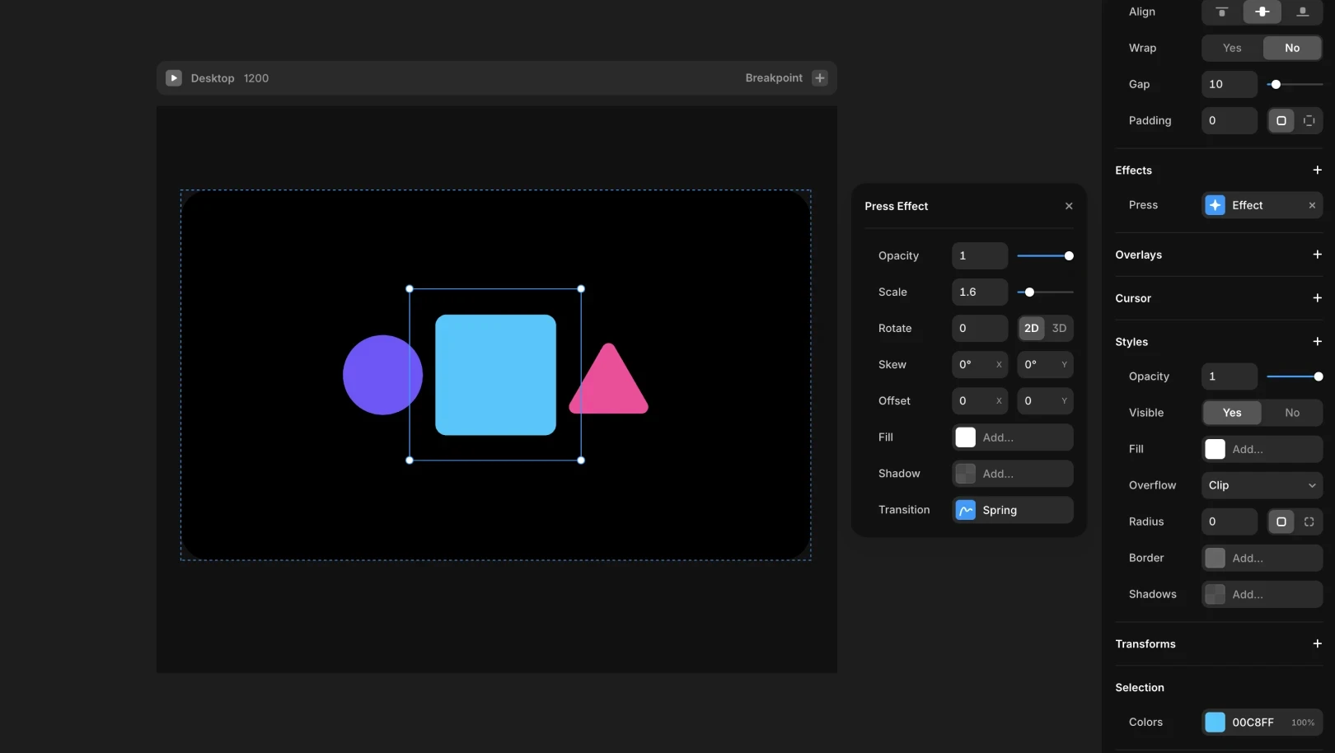Open the Overflow Clip dropdown
The image size is (1335, 753).
click(x=1262, y=485)
